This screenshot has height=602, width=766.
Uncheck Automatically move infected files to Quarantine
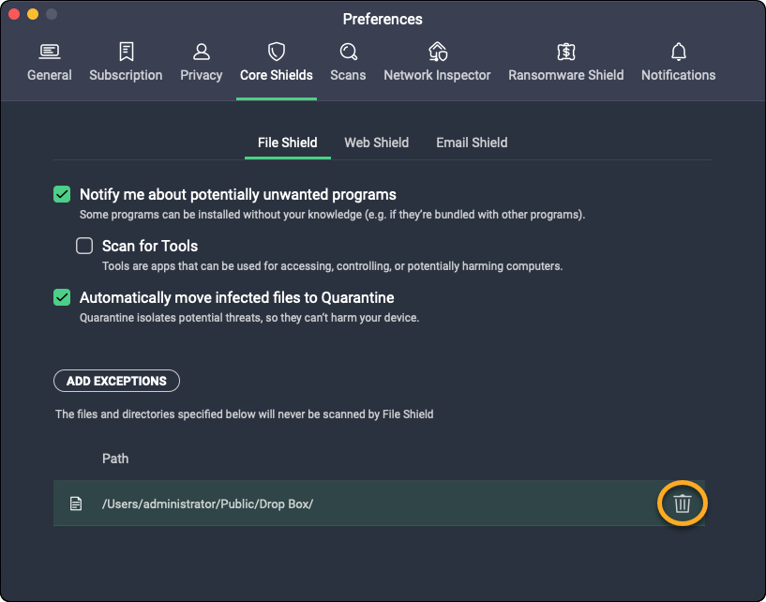click(62, 297)
